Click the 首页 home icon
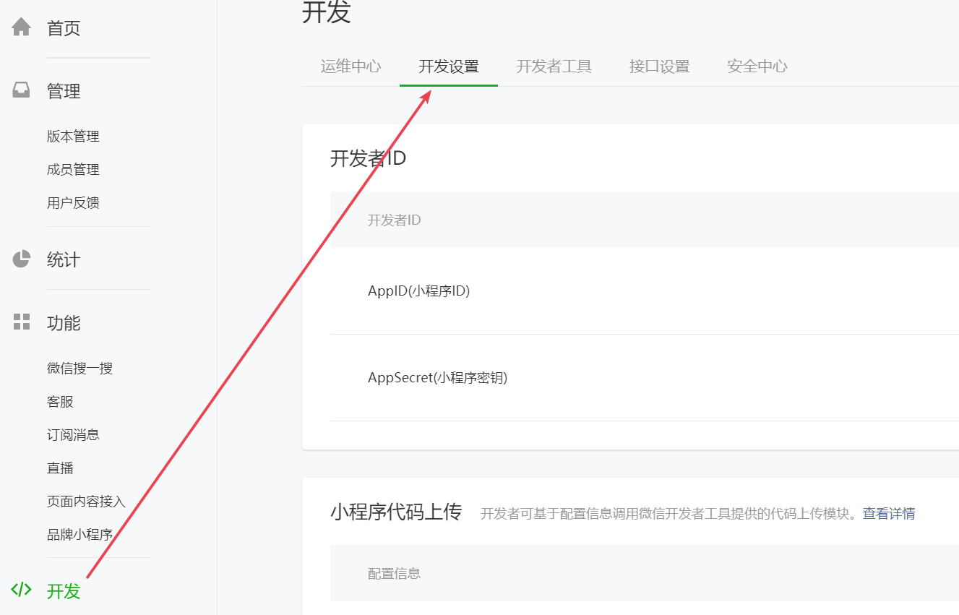Image resolution: width=959 pixels, height=615 pixels. click(x=22, y=26)
